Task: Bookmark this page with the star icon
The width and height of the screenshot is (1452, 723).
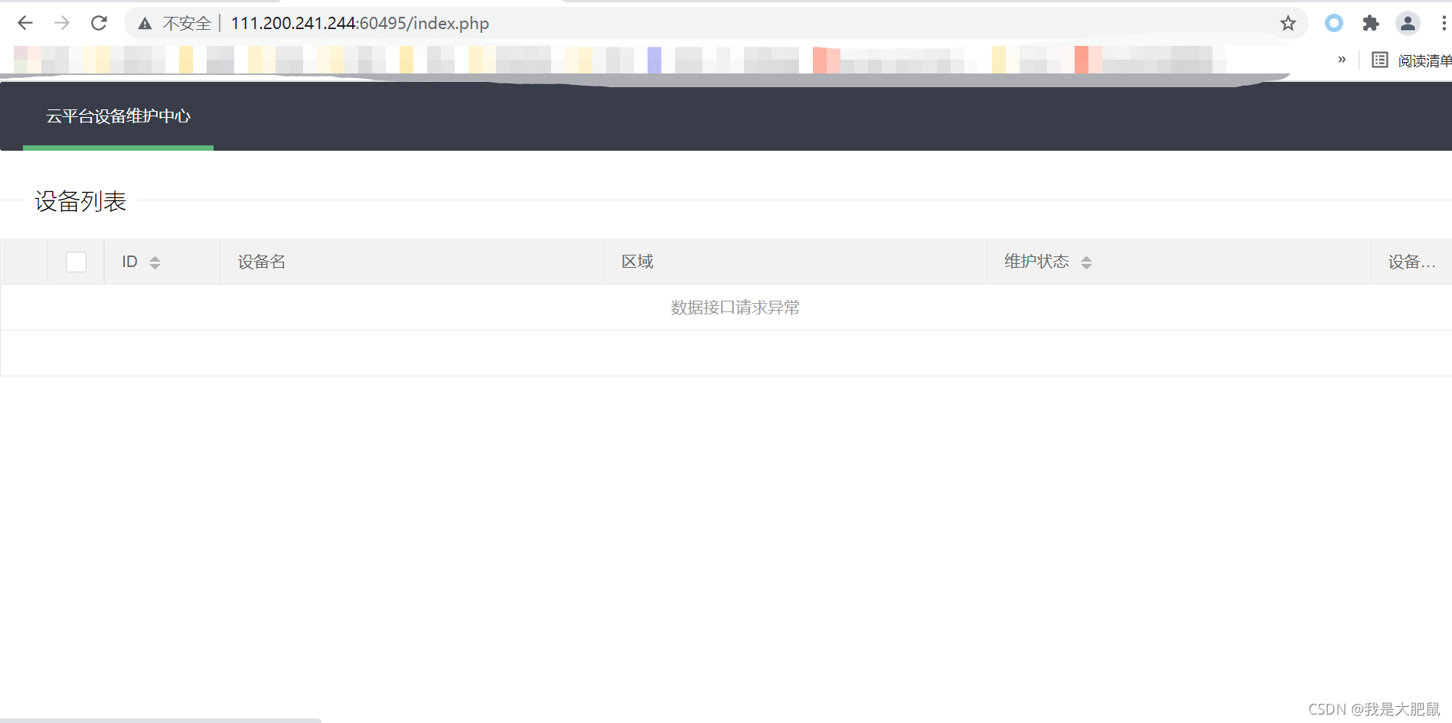Action: click(x=1288, y=24)
